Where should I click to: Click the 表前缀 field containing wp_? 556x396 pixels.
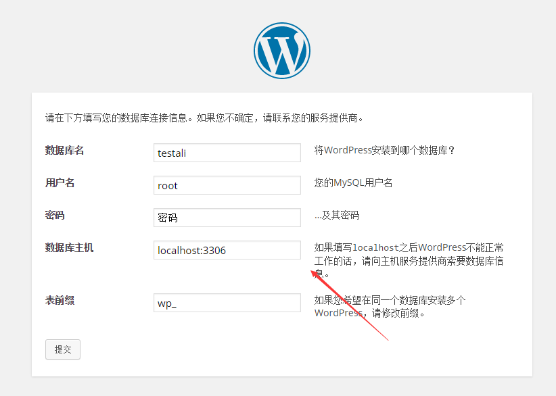(227, 303)
